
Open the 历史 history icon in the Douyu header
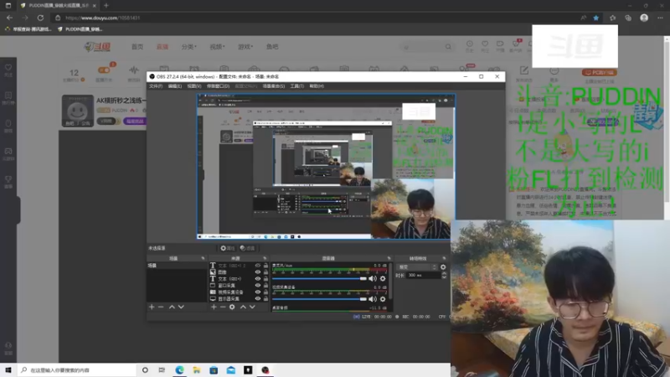pos(470,46)
